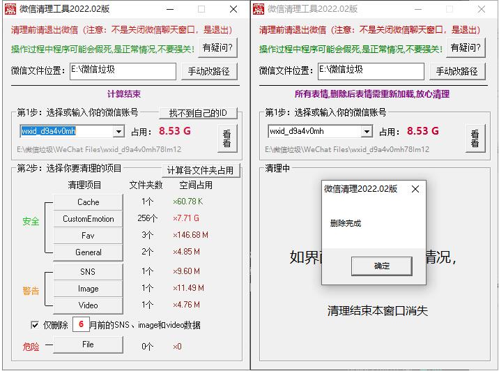Viewport: 499px width, 371px height.
Task: Click 看看 button in the left window
Action: click(227, 139)
